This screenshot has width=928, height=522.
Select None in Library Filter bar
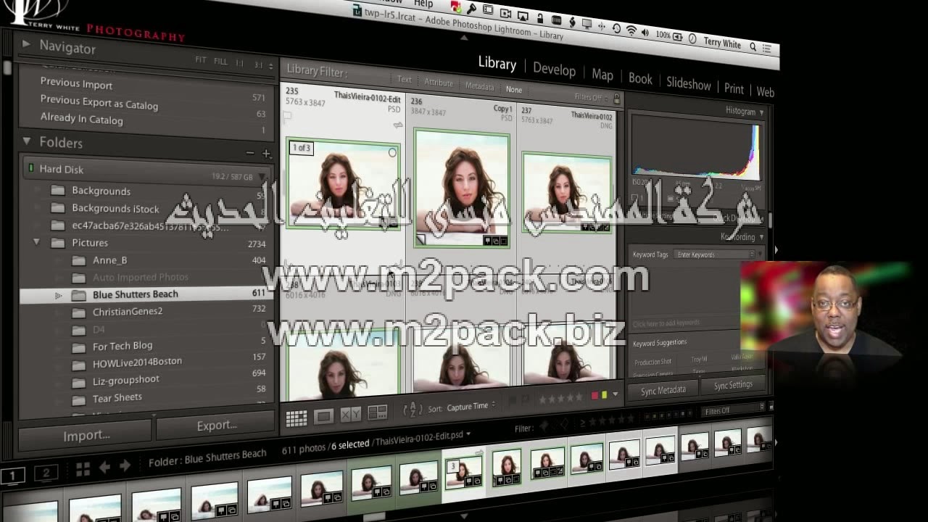pos(513,90)
